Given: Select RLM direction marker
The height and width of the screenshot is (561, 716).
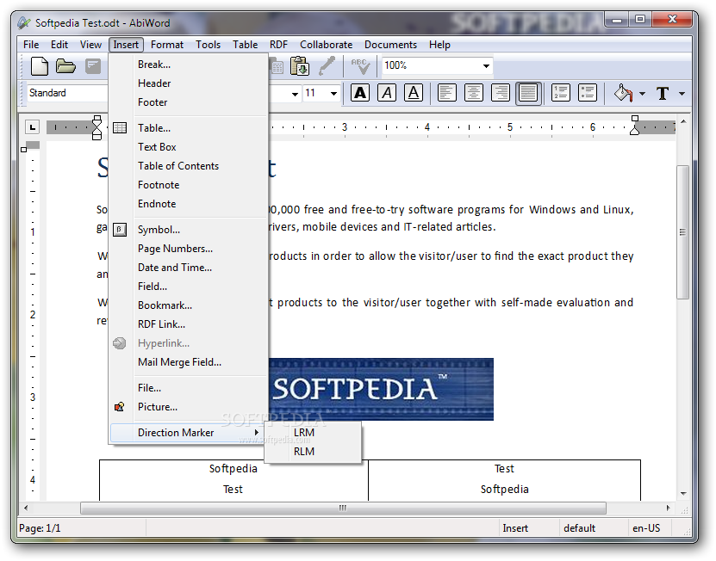Looking at the screenshot, I should pos(313,452).
